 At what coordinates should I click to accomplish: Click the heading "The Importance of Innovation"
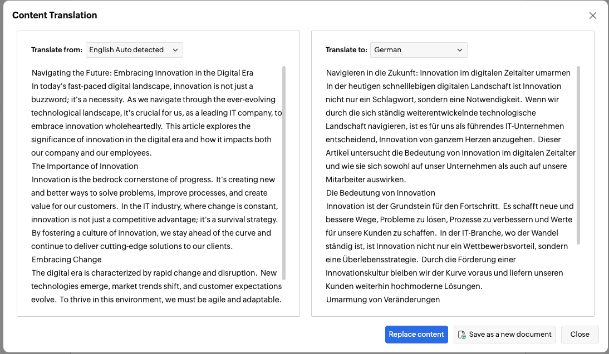coord(85,166)
